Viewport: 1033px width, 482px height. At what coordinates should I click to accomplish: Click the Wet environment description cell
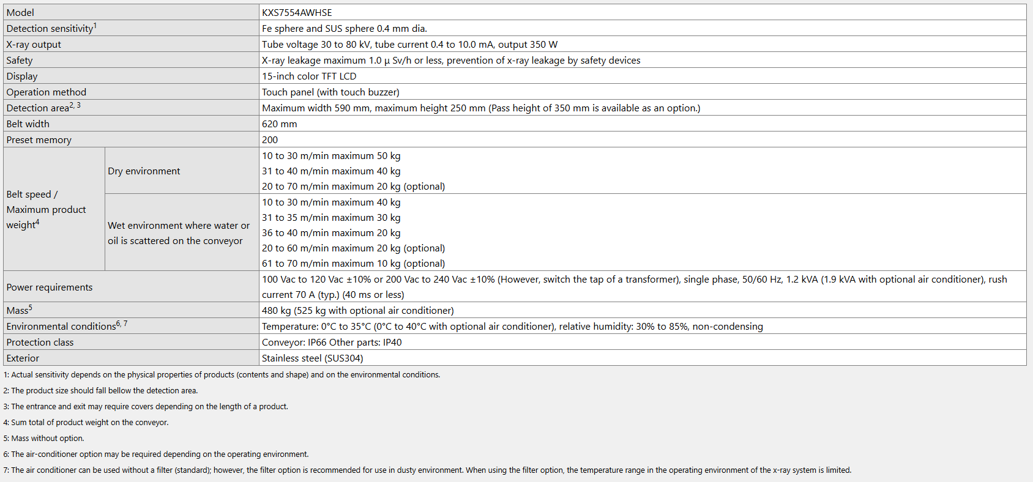pos(179,233)
